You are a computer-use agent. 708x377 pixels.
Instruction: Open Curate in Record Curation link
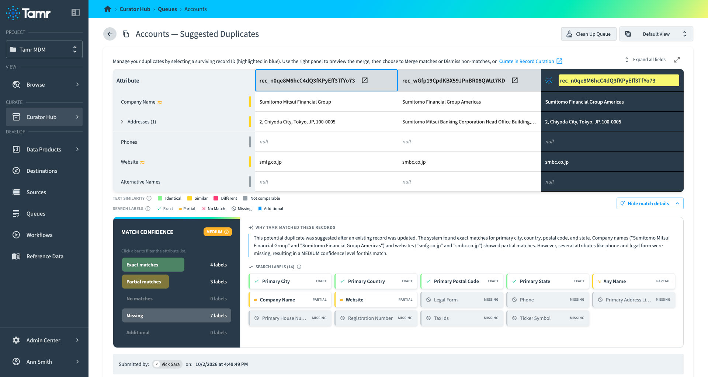pos(530,61)
